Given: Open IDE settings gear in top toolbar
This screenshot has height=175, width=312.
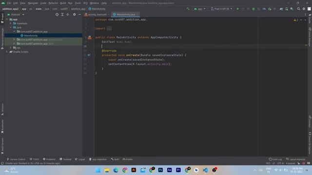Looking at the screenshot, I should 304,9.
